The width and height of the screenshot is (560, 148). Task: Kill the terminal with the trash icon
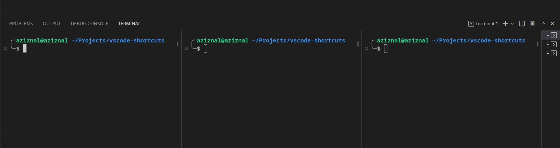pyautogui.click(x=532, y=24)
